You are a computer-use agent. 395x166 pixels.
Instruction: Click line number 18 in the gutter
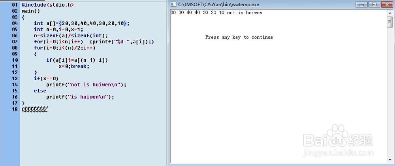(15, 109)
